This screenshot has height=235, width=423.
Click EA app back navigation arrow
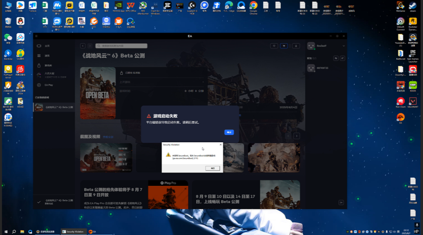(x=83, y=46)
